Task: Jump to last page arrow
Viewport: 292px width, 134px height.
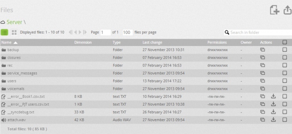Action: [85, 32]
